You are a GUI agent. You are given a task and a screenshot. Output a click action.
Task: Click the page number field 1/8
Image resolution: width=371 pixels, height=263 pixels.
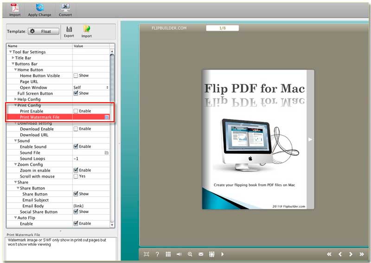point(223,28)
